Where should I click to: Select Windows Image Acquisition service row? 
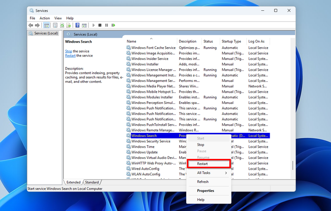[198, 53]
